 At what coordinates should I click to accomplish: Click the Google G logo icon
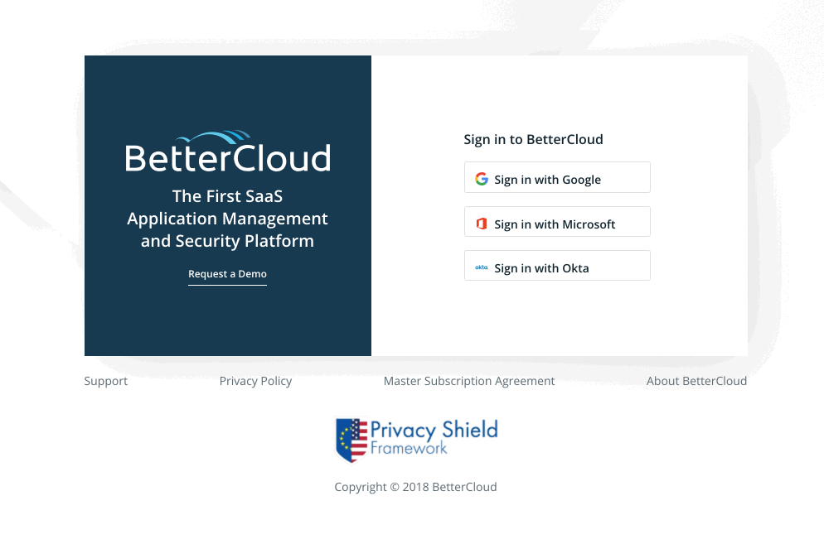pyautogui.click(x=482, y=179)
